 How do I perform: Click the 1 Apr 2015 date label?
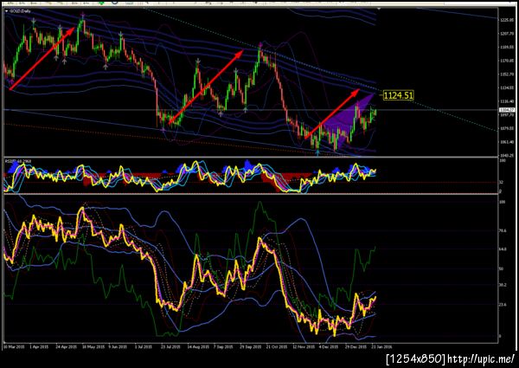(39, 347)
